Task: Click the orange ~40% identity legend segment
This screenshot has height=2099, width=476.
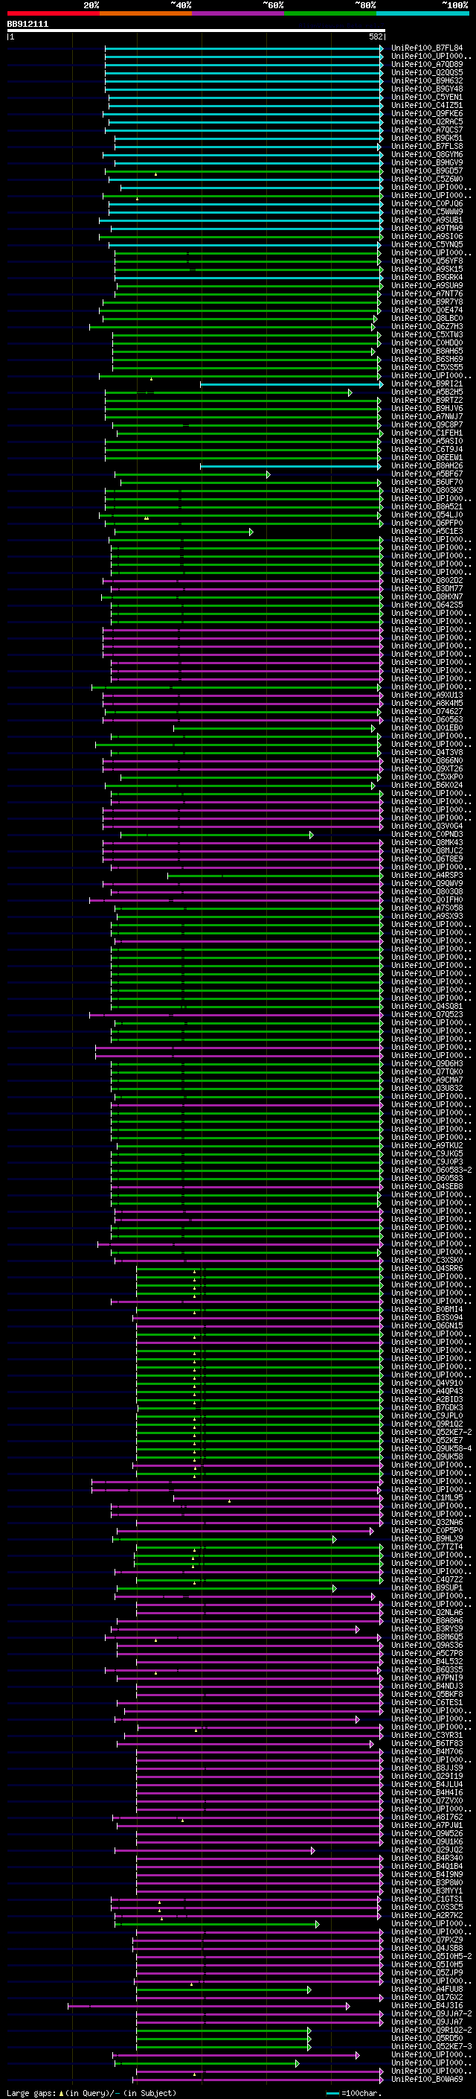Action: point(146,13)
